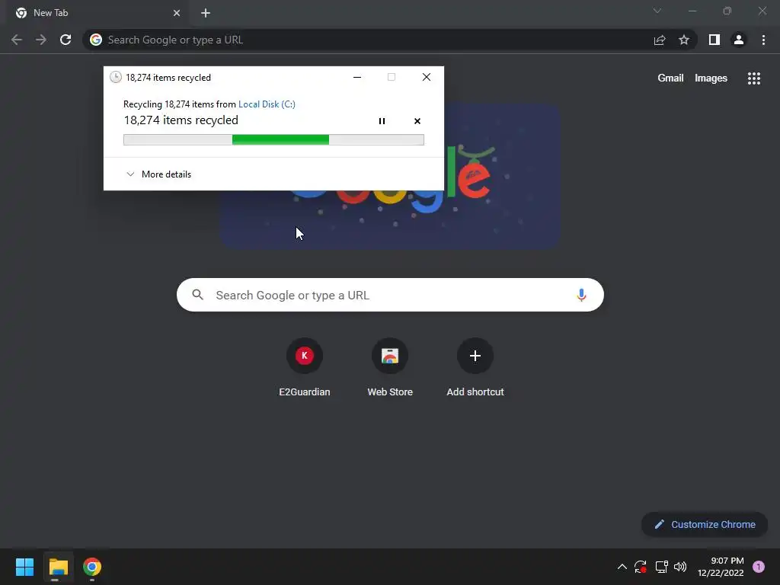Viewport: 780px width, 585px height.
Task: Start voice search with microphone icon
Action: [x=581, y=295]
